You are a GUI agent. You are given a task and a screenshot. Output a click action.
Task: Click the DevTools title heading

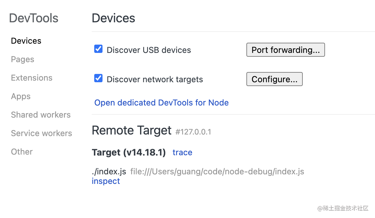pyautogui.click(x=33, y=18)
